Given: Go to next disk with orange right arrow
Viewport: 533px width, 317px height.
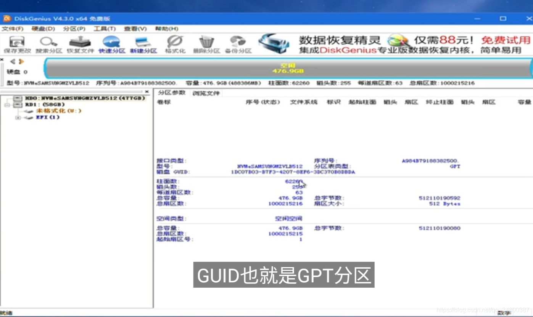Looking at the screenshot, I should point(21,61).
